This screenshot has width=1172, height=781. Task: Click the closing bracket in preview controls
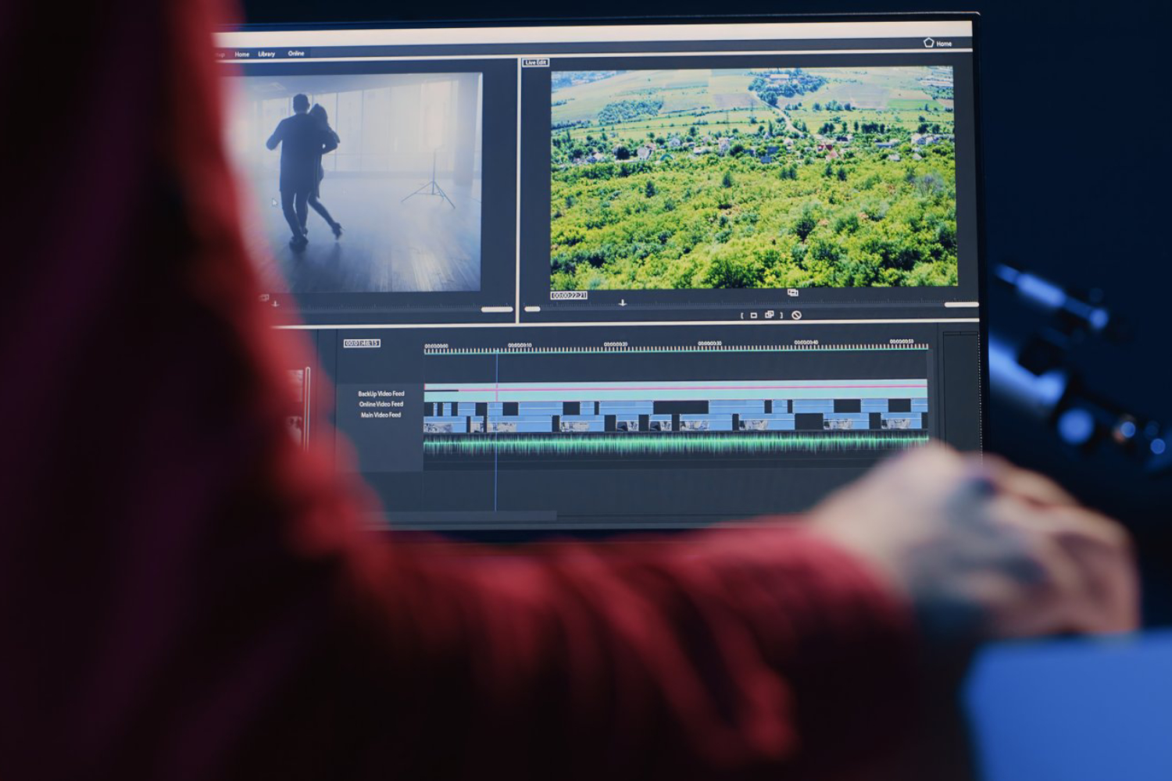(781, 315)
